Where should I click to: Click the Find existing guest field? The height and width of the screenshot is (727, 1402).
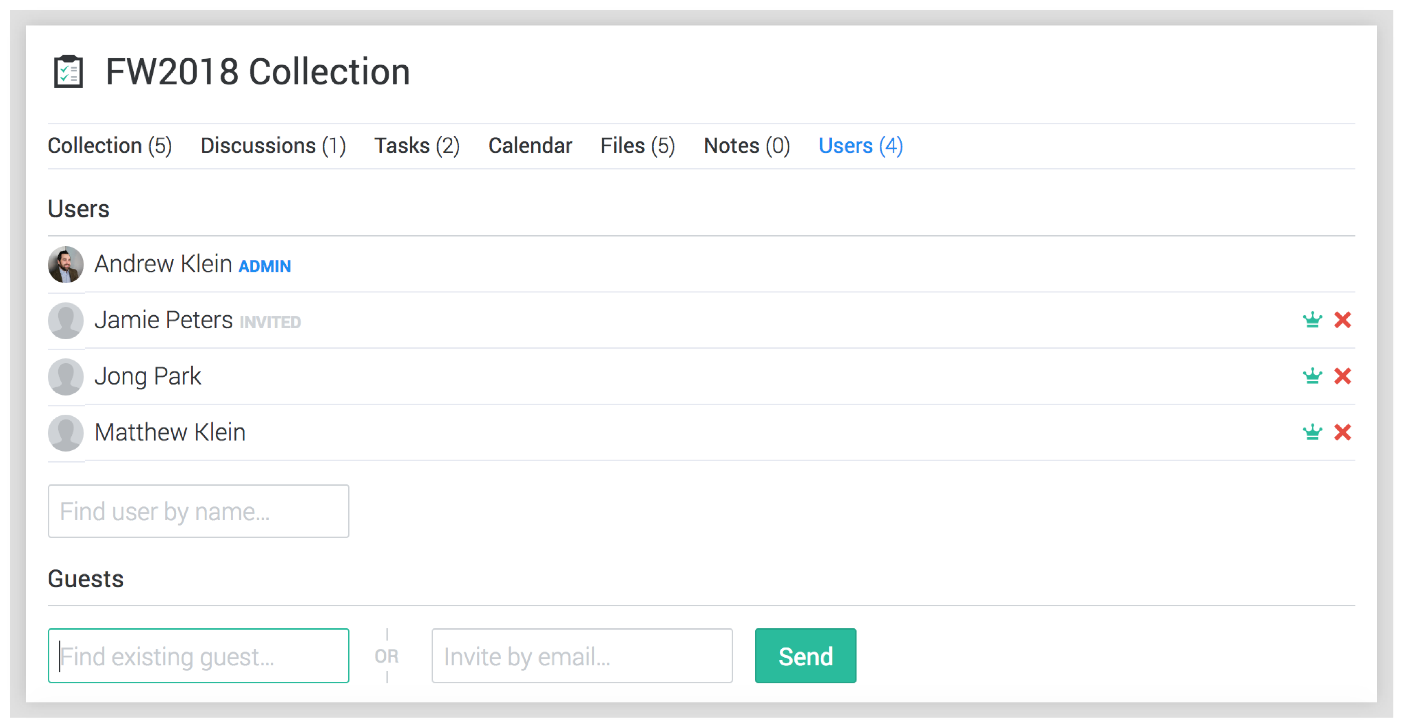coord(199,656)
